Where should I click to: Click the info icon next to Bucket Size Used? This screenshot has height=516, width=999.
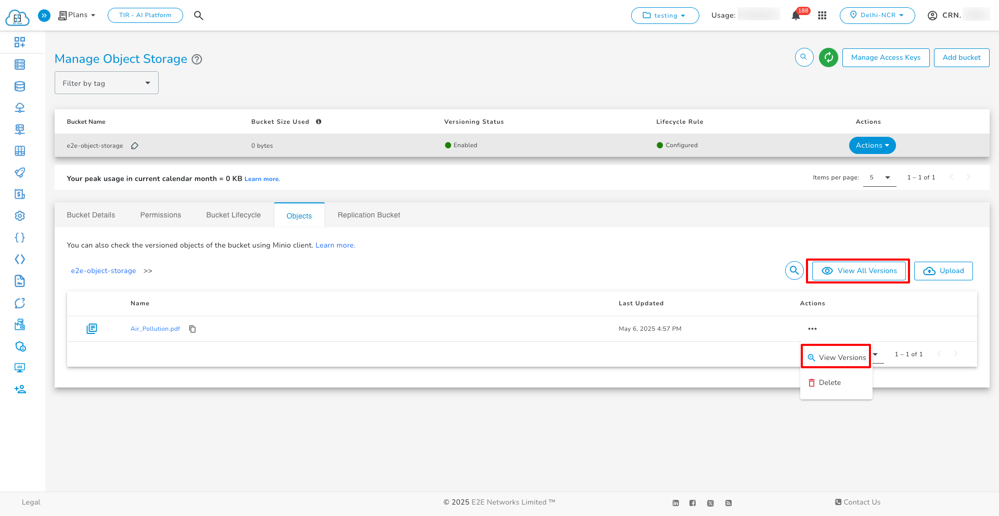(x=318, y=122)
